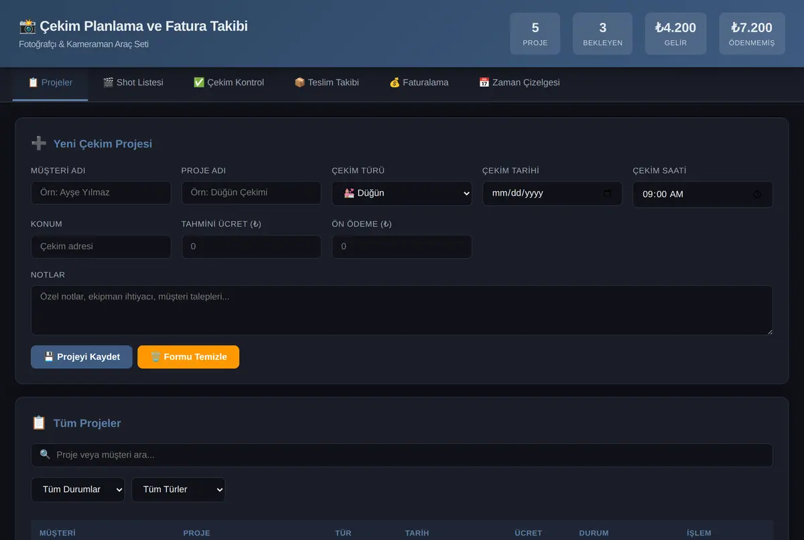This screenshot has height=540, width=804.
Task: Switch to the Projeler tab
Action: click(x=50, y=83)
